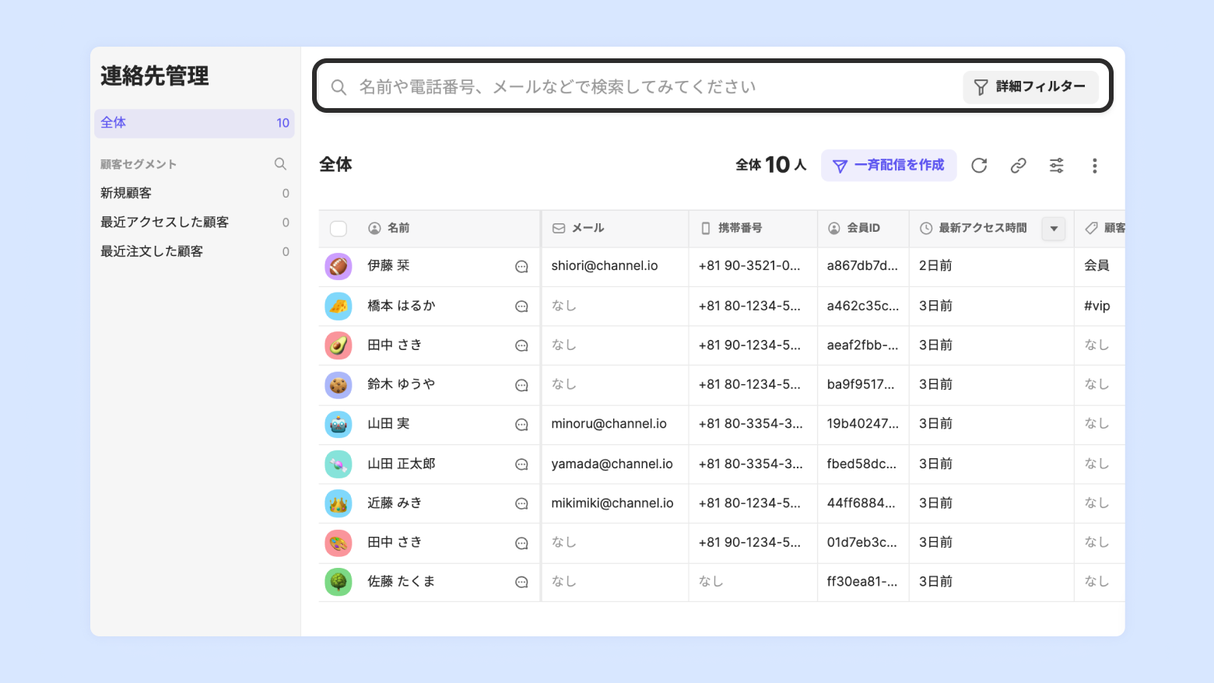This screenshot has height=683, width=1214.
Task: Toggle the select-all checkbox in table header
Action: point(339,229)
